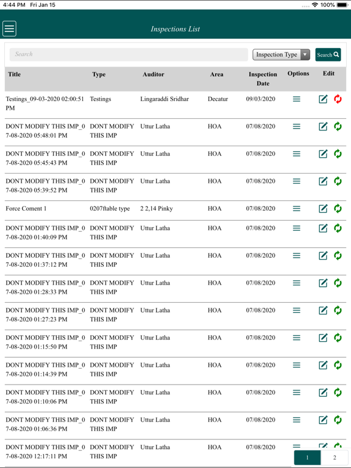Check the battery indicator in the status bar
Viewport: 351px width, 468px height.
[x=342, y=5]
